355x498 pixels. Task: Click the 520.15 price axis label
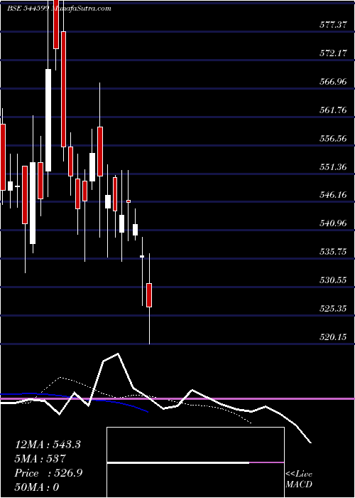click(x=333, y=337)
